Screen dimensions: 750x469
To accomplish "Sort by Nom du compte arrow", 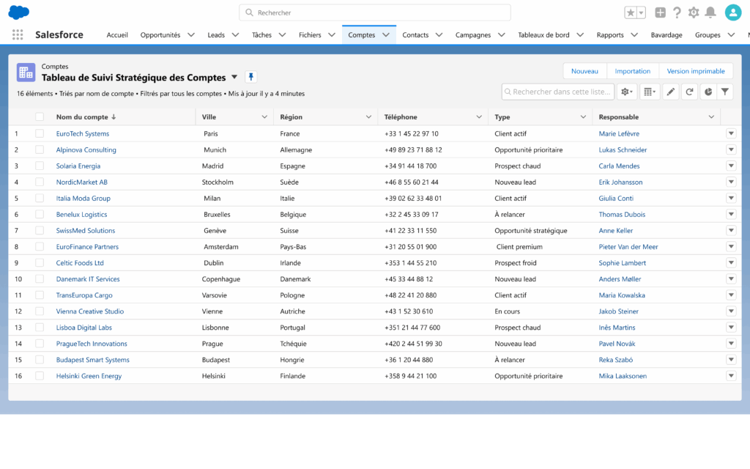I will click(114, 117).
